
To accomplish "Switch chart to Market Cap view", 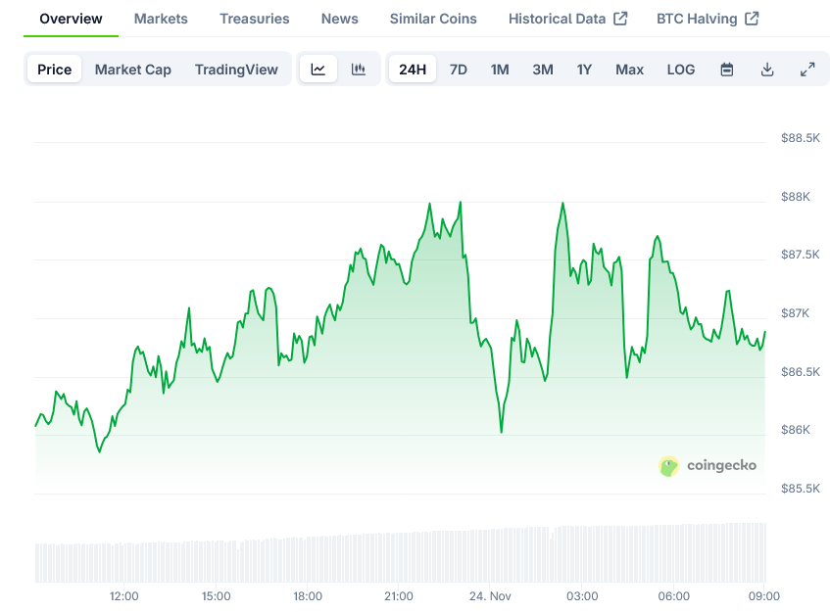I will 133,69.
